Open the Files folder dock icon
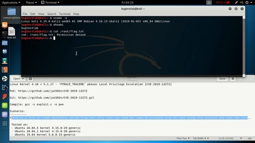This screenshot has width=255, height=143. 4,43
